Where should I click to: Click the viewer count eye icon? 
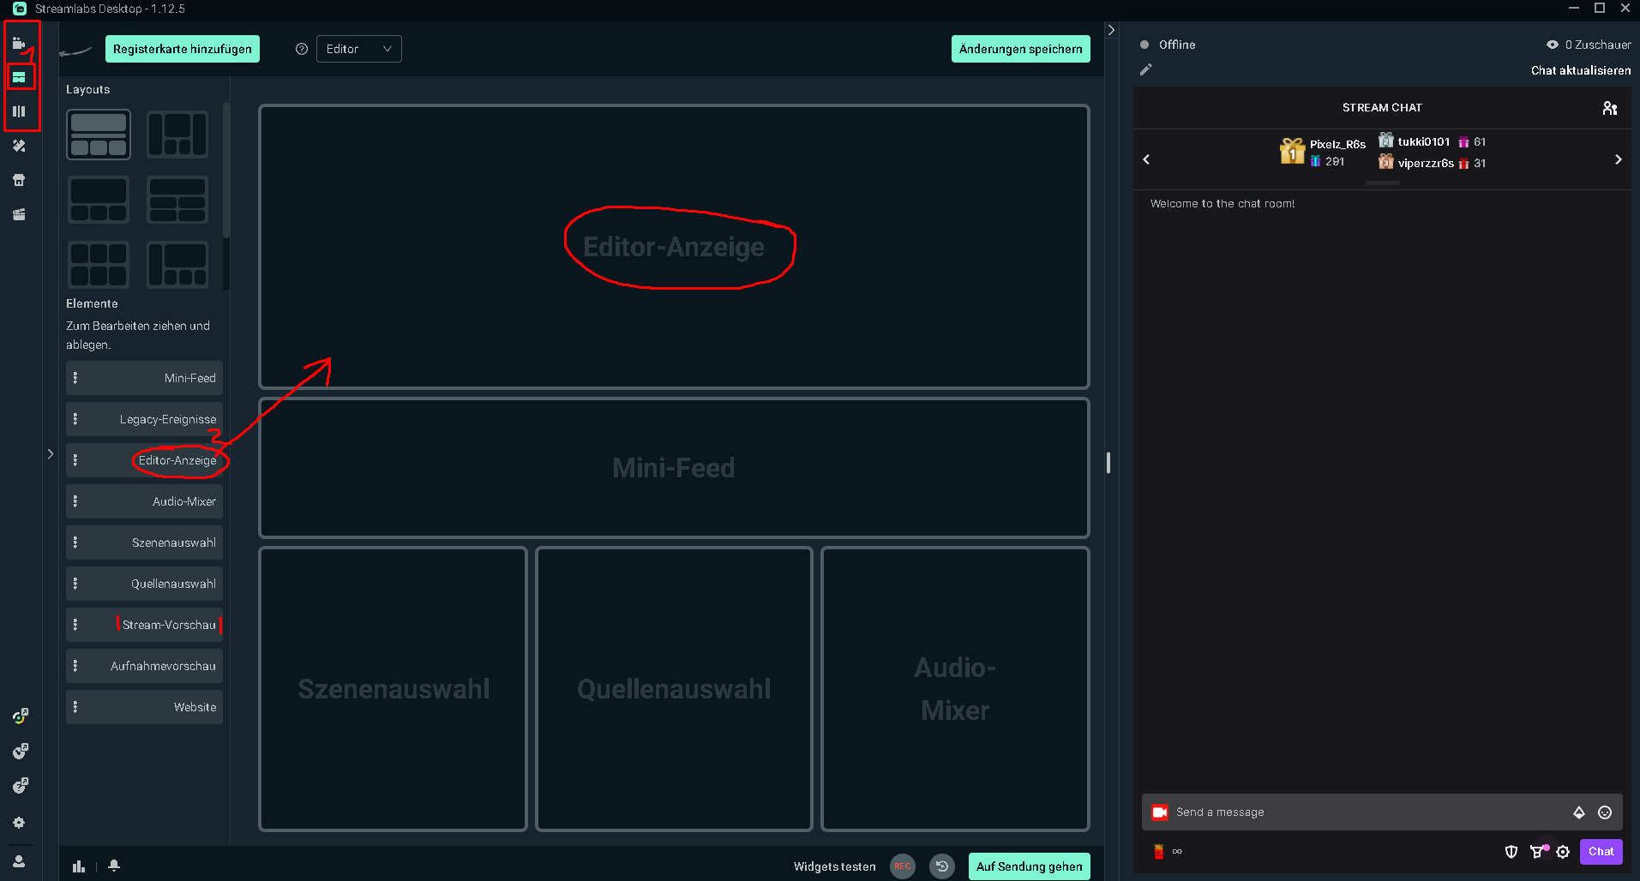click(x=1553, y=45)
